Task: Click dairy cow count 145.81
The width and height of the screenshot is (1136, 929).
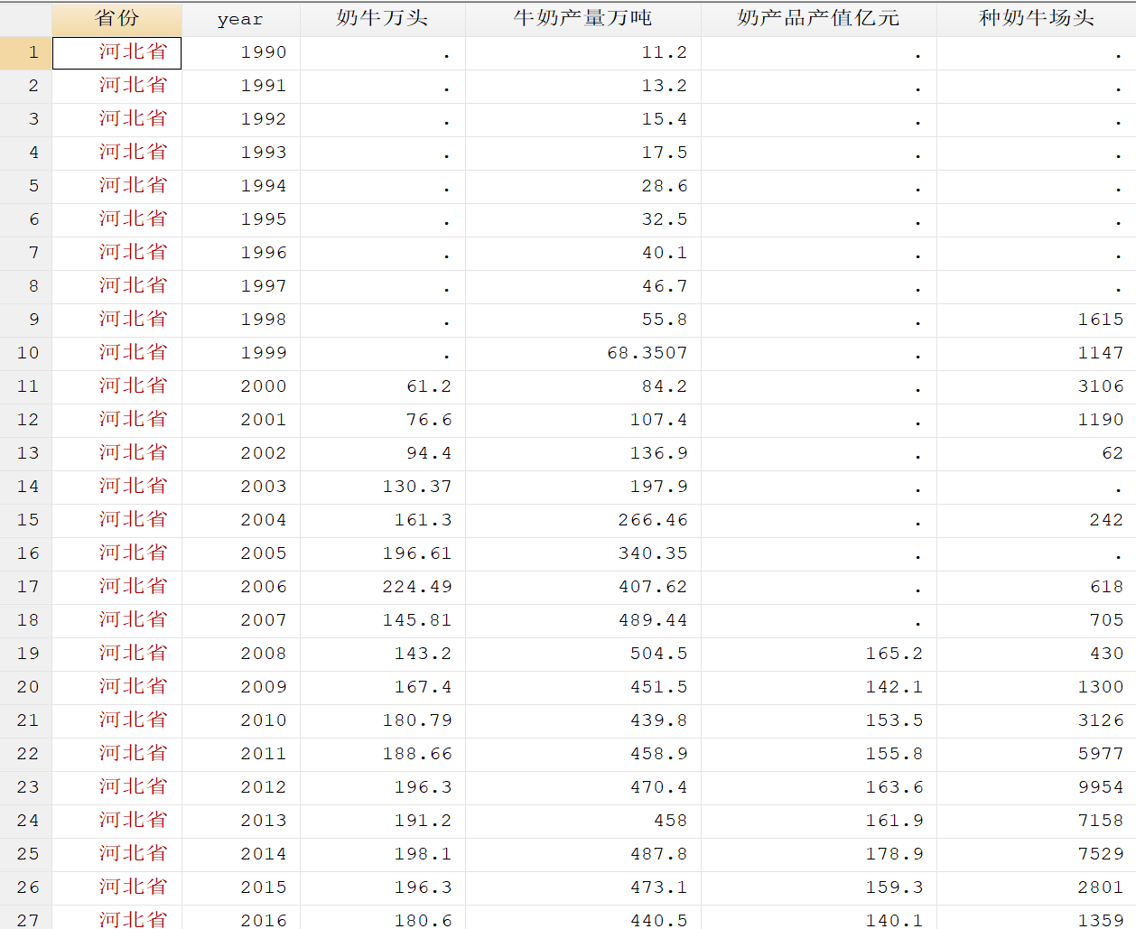Action: (x=383, y=620)
